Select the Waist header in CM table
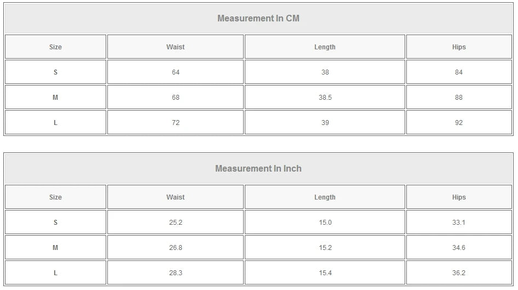Viewport: 518px width, 290px height. coord(175,47)
